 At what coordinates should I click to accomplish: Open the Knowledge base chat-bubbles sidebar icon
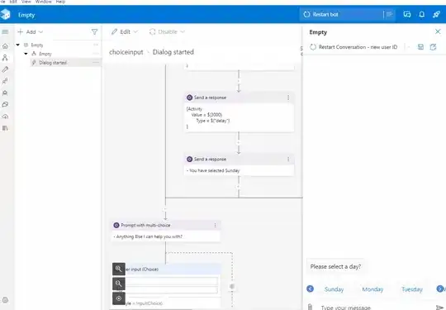tap(5, 104)
